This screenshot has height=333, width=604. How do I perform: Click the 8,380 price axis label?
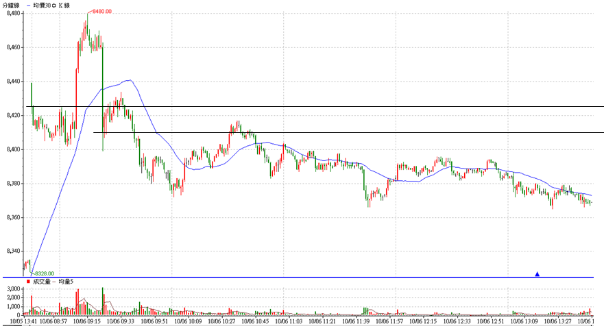[13, 184]
